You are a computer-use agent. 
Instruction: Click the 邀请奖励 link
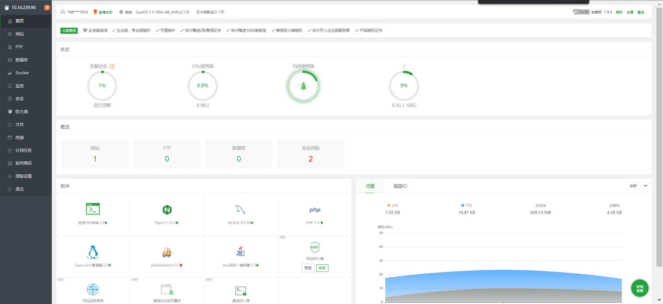click(x=105, y=12)
